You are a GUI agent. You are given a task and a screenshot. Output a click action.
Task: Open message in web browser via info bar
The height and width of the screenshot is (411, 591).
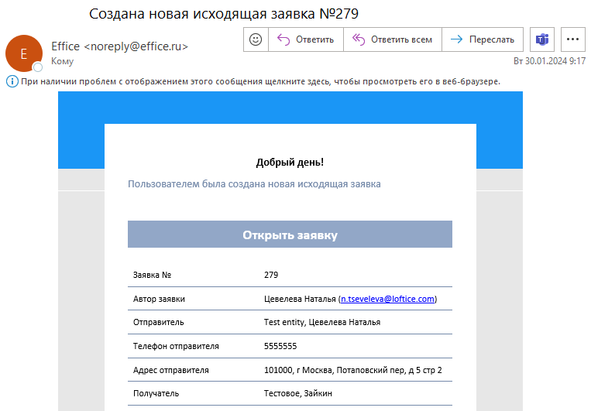[259, 81]
